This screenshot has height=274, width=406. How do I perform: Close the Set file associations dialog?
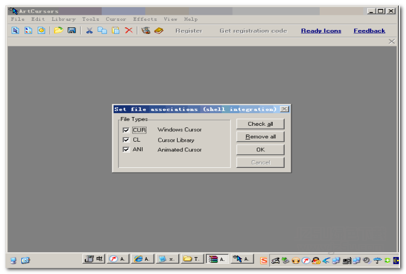click(284, 109)
